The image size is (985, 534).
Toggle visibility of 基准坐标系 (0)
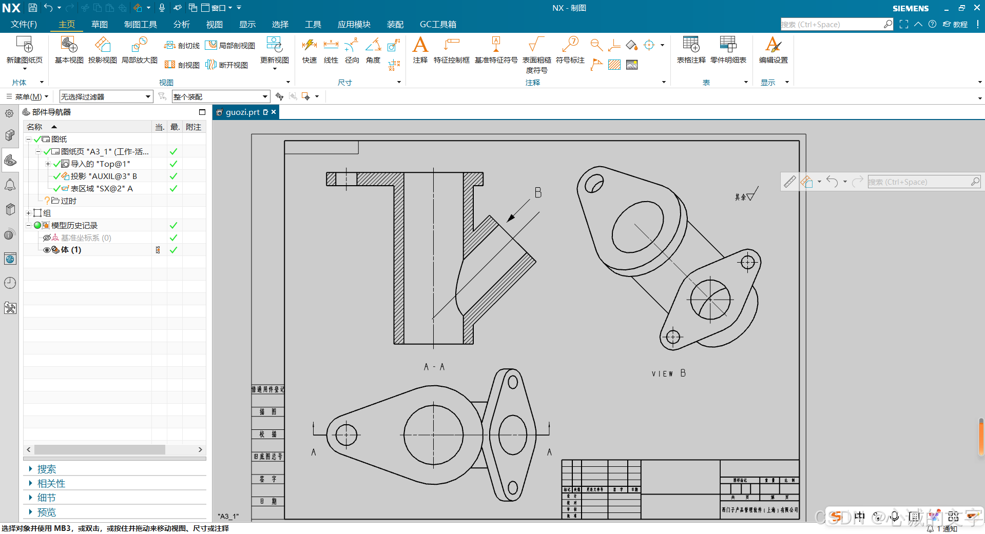pos(47,238)
